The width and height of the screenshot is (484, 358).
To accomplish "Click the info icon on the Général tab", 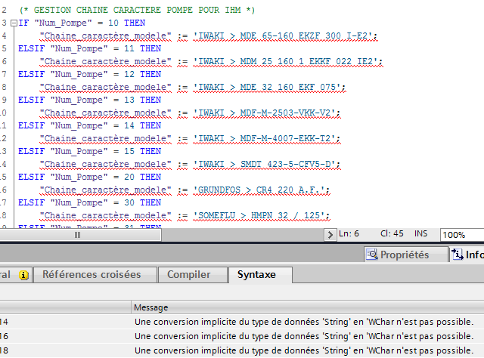I will (23, 275).
